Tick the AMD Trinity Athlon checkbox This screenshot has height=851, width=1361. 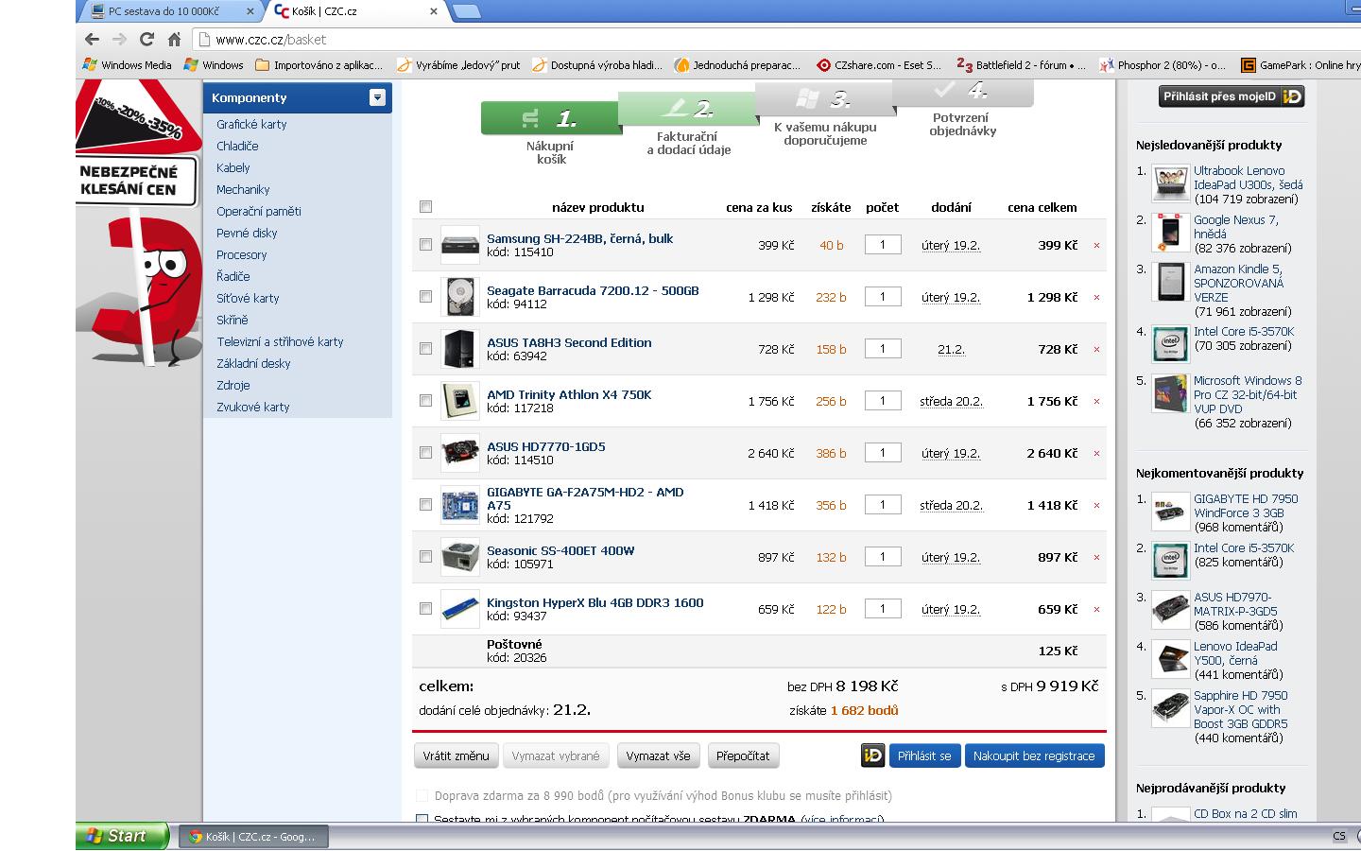pyautogui.click(x=425, y=401)
